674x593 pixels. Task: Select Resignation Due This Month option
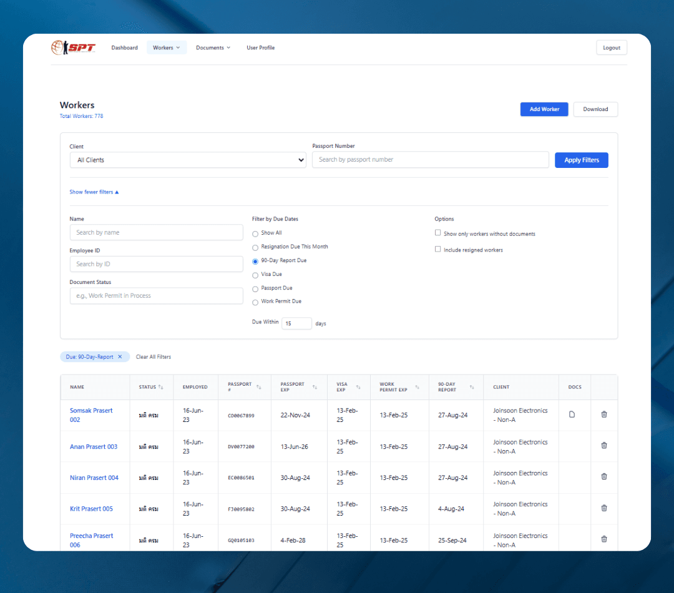coord(255,248)
